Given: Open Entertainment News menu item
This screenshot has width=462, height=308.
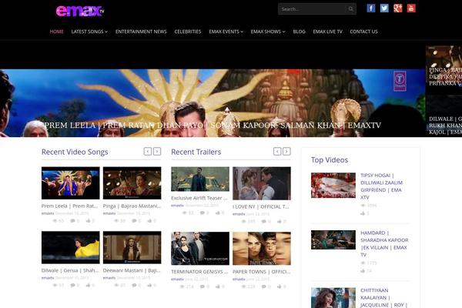Looking at the screenshot, I should [141, 32].
